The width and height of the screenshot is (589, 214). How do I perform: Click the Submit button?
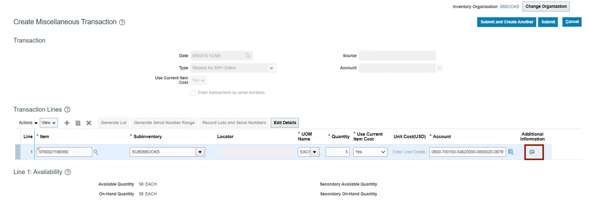pyautogui.click(x=548, y=22)
